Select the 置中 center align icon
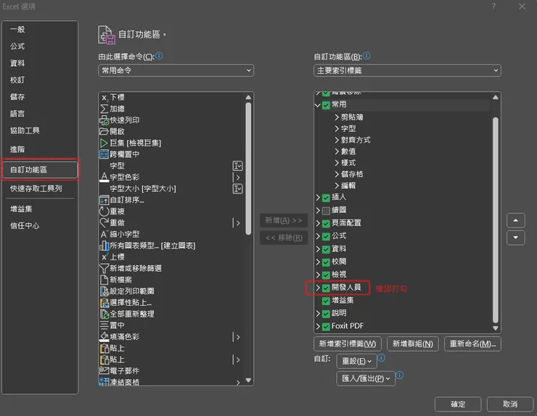This screenshot has height=416, width=537. [x=104, y=325]
